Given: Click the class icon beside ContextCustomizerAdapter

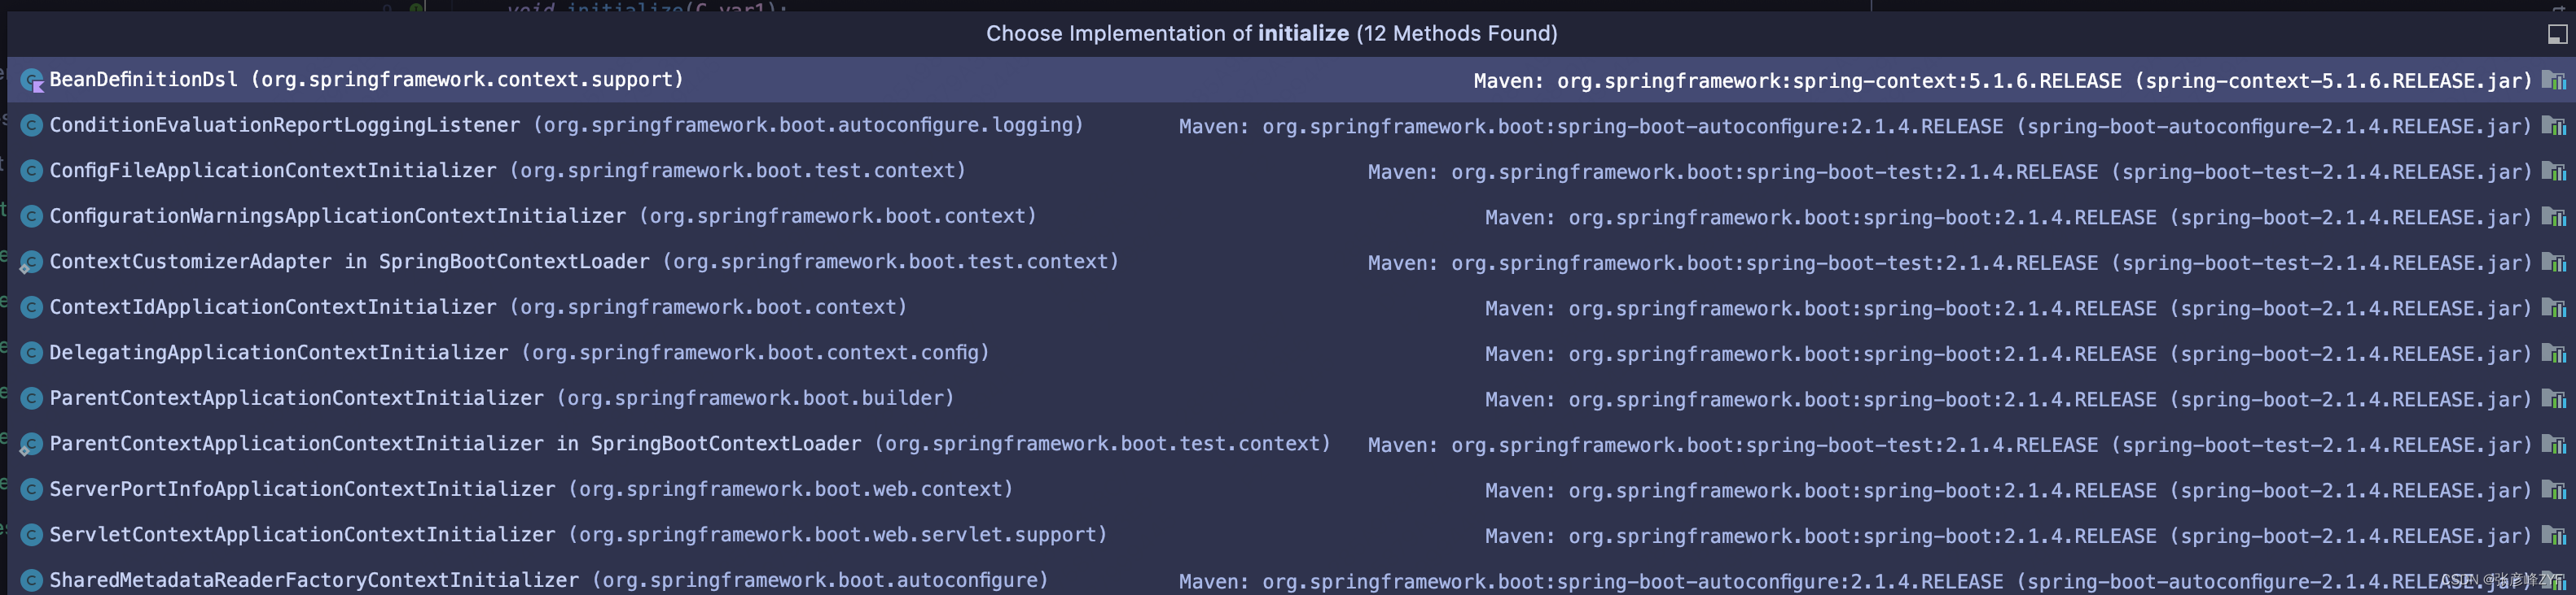Looking at the screenshot, I should [x=32, y=263].
